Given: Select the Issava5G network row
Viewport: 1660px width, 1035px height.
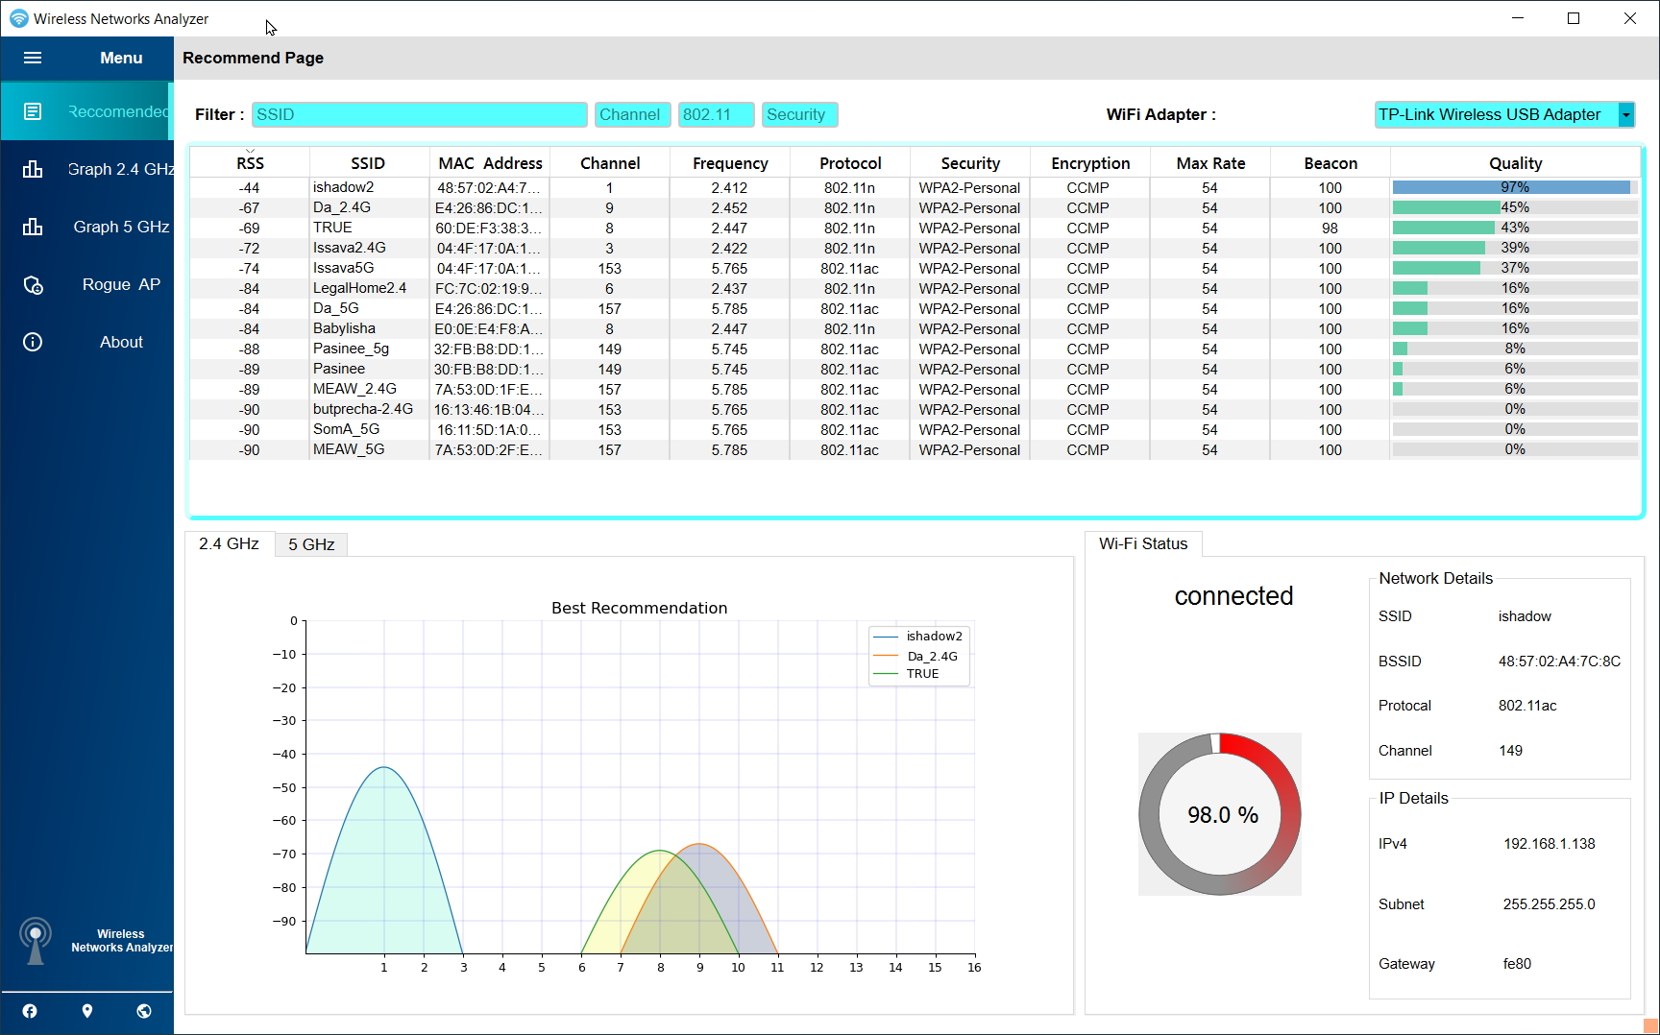Looking at the screenshot, I should coord(915,268).
